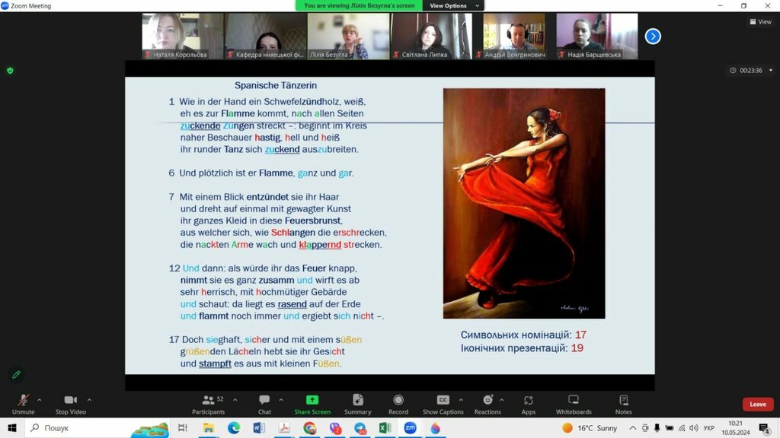Expand video options arrow beside Stop Video
The image size is (780, 438).
pos(90,399)
